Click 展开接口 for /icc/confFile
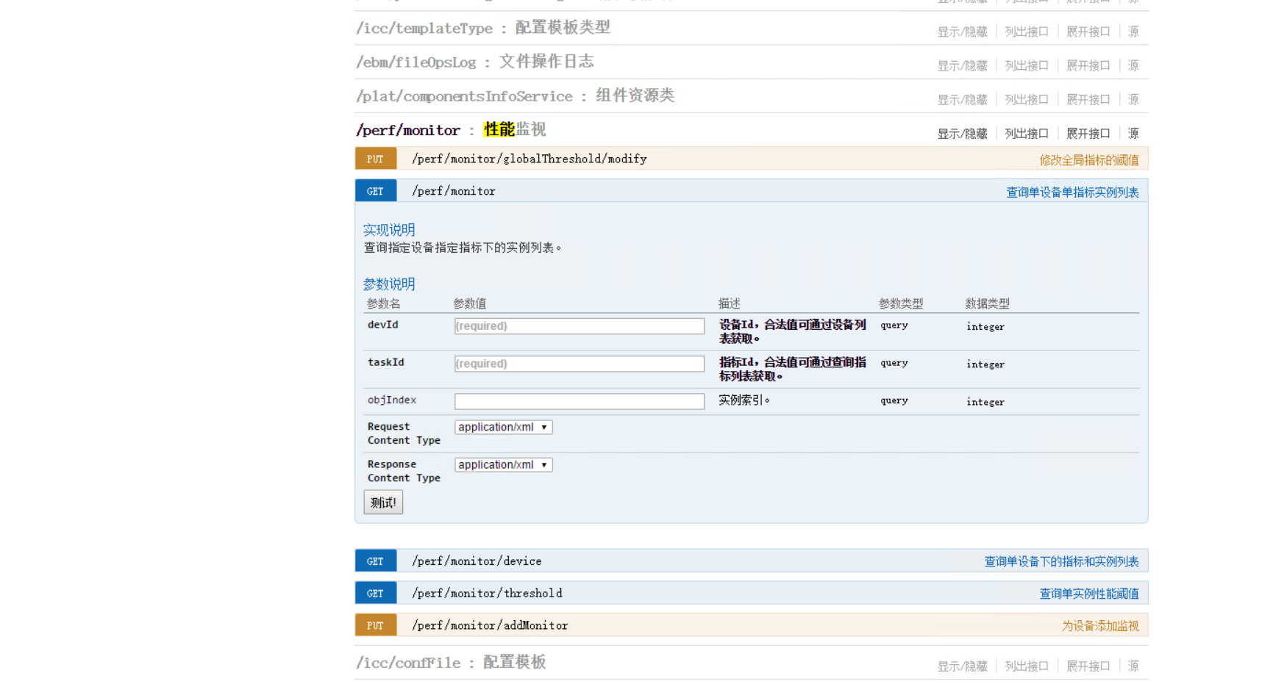Screen dimensions: 1287x684 (1088, 666)
